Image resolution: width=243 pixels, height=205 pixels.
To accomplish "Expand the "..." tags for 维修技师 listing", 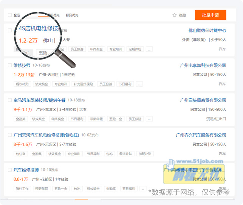I will point(139,84).
